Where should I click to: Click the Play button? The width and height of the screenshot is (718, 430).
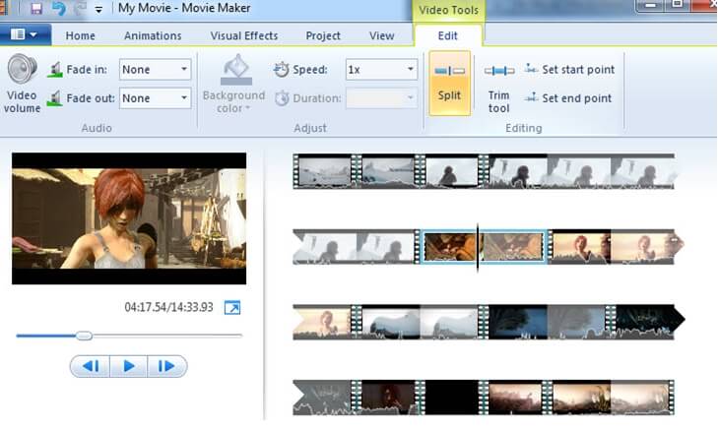click(129, 366)
